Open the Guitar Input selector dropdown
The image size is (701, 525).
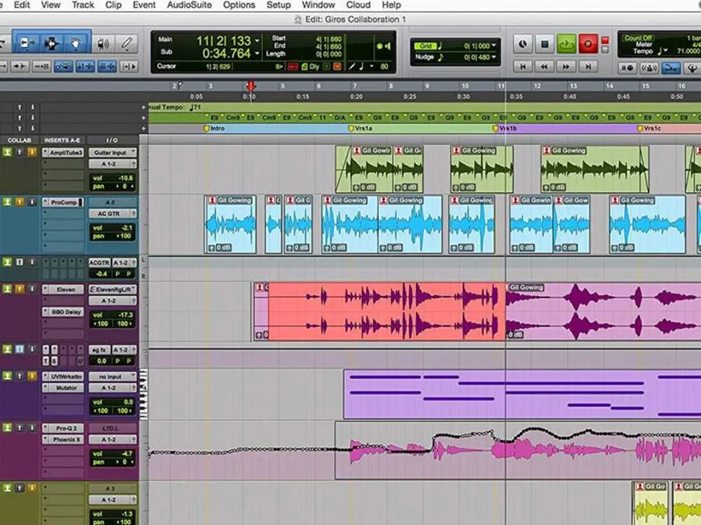point(113,153)
